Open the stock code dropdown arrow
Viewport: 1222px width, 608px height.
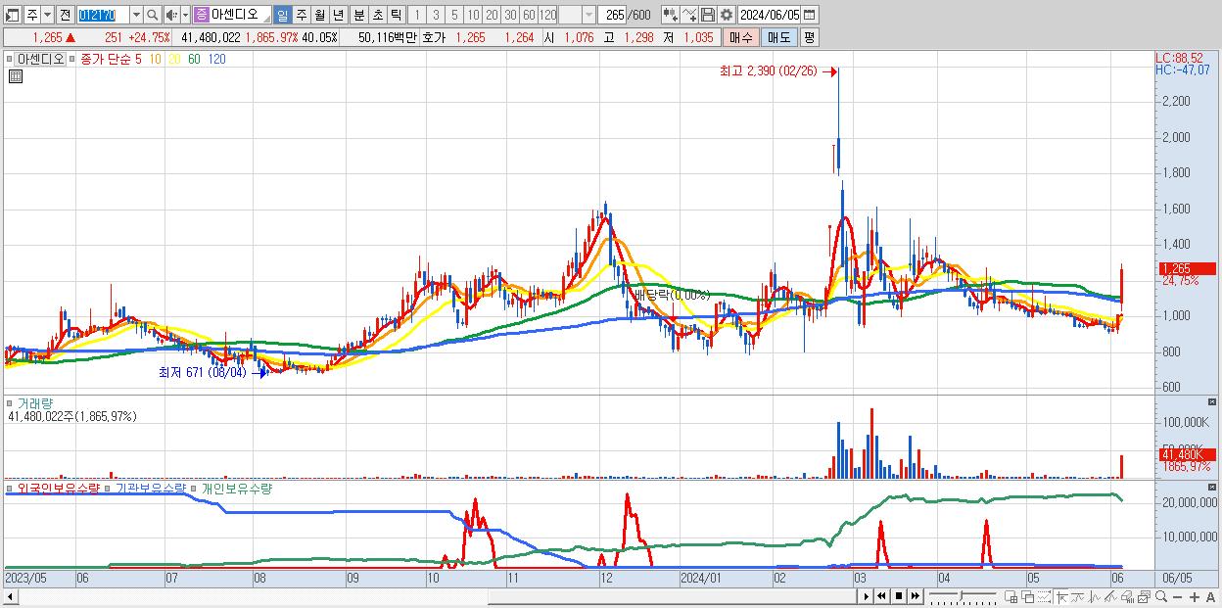136,15
